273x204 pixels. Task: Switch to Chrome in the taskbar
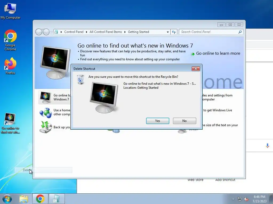[x=40, y=199]
